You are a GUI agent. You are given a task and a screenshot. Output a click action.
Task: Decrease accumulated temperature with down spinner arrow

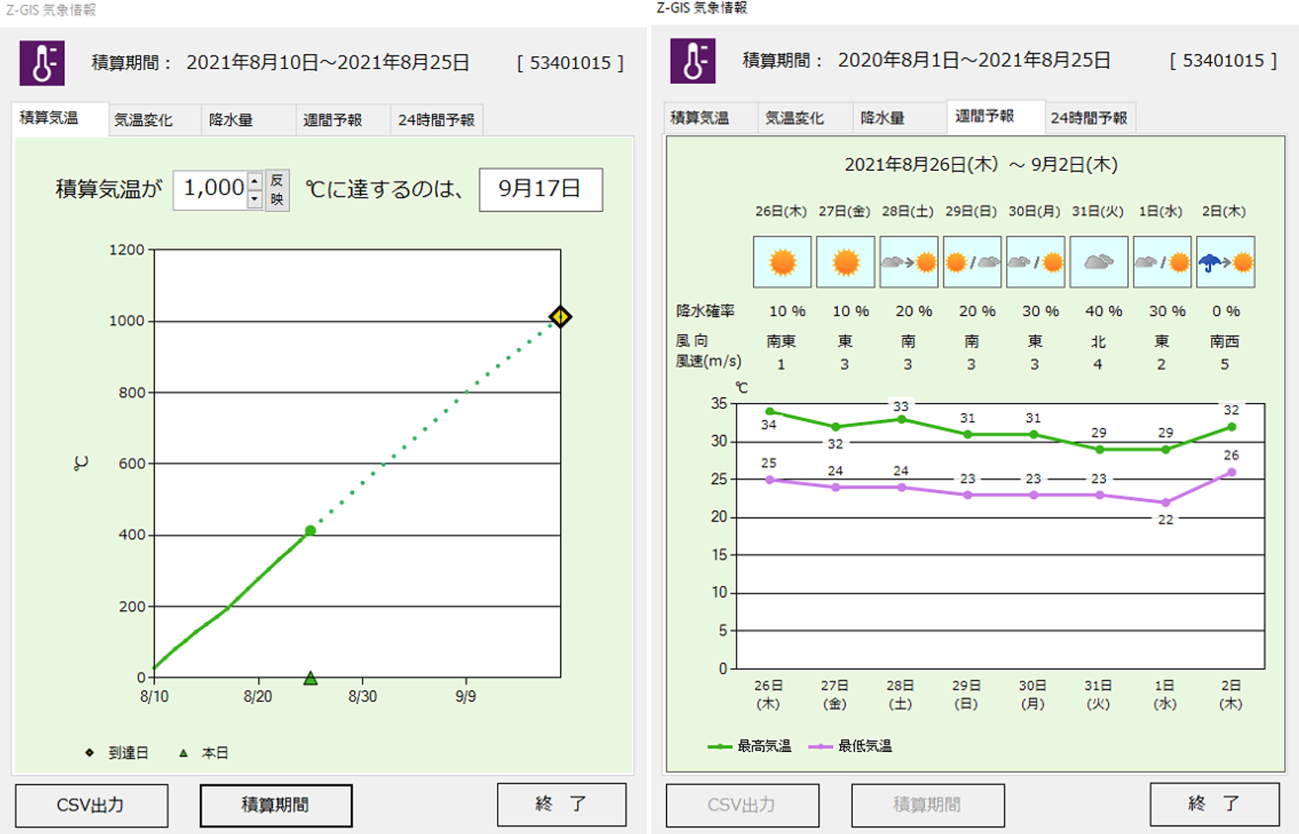255,200
